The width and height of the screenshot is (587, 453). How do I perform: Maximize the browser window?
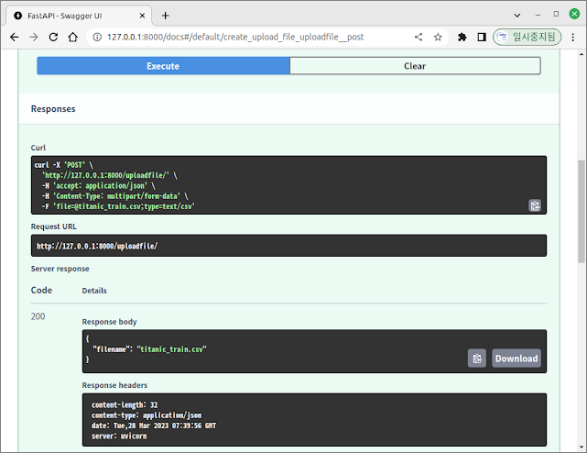pyautogui.click(x=556, y=14)
